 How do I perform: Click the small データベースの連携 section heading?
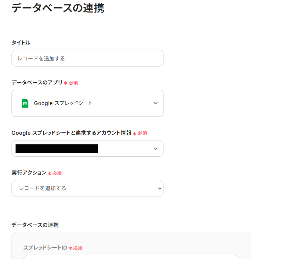coord(35,225)
